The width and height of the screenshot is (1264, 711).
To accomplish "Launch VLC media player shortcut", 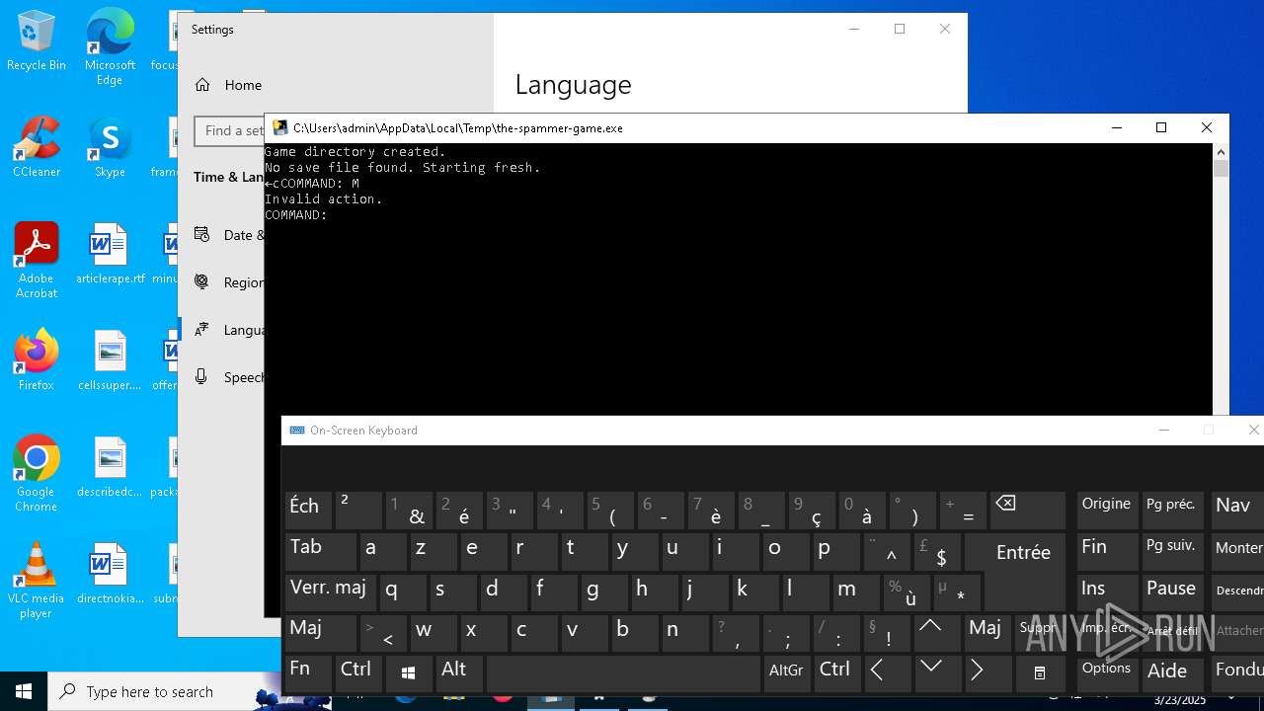I will (x=37, y=581).
